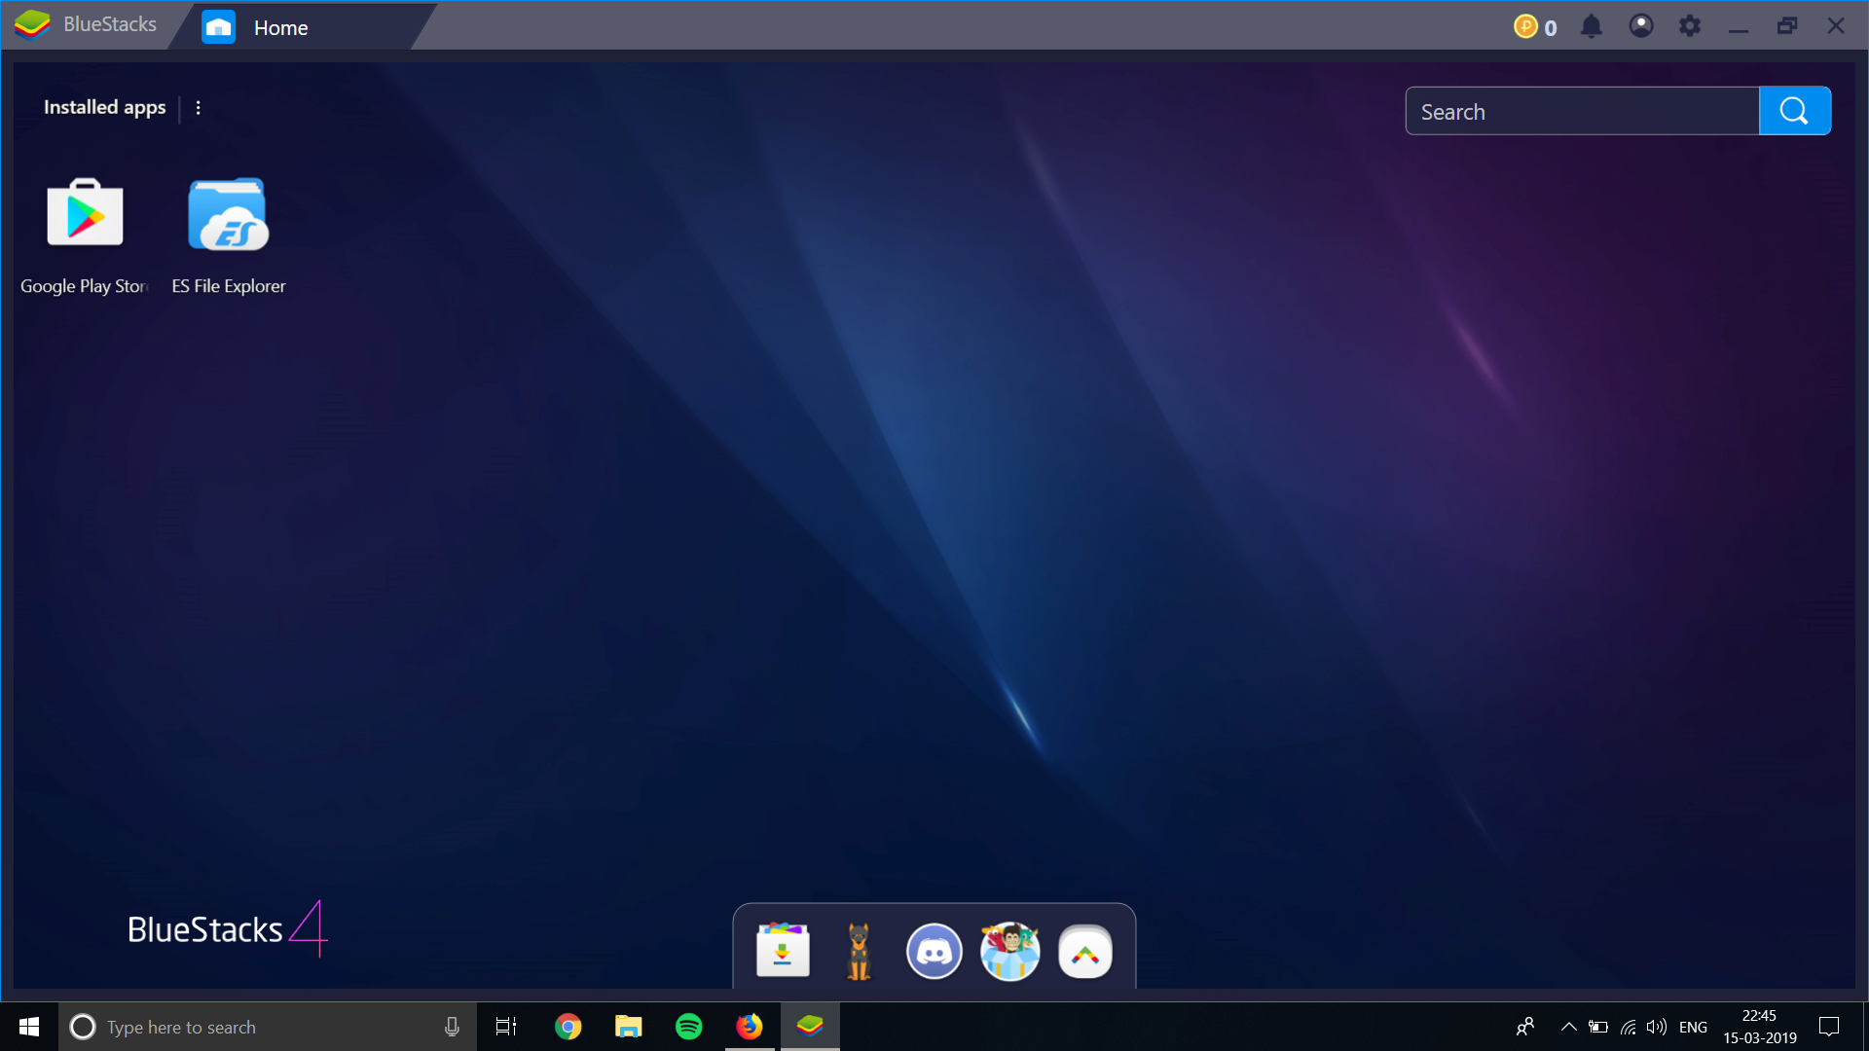The width and height of the screenshot is (1869, 1051).
Task: Click the BlueStacks coins counter
Action: (1535, 27)
